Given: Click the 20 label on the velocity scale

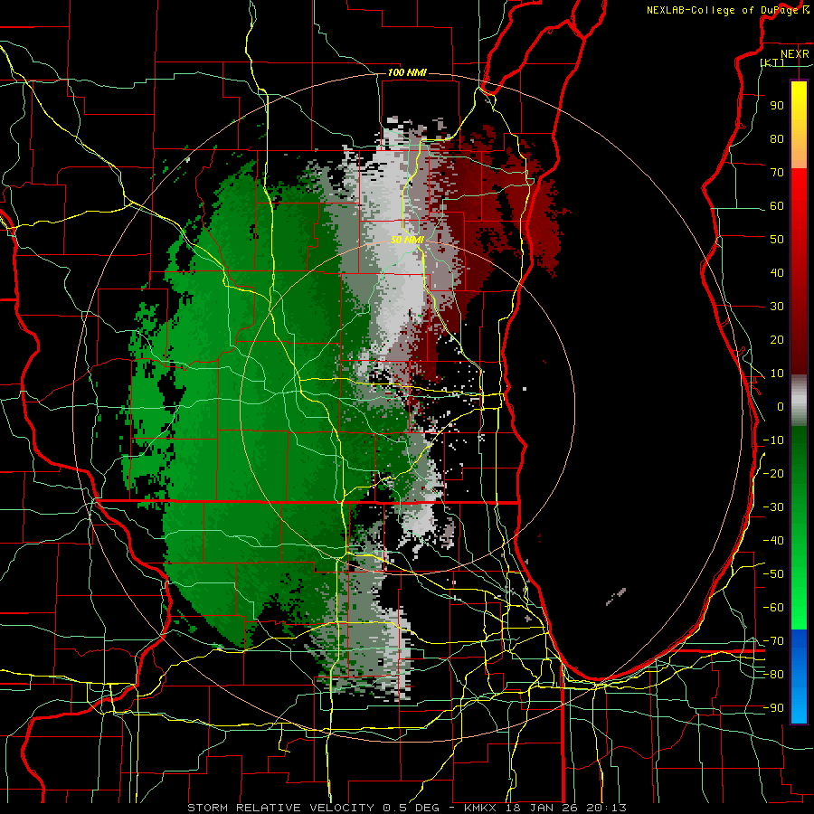Looking at the screenshot, I should coord(777,339).
